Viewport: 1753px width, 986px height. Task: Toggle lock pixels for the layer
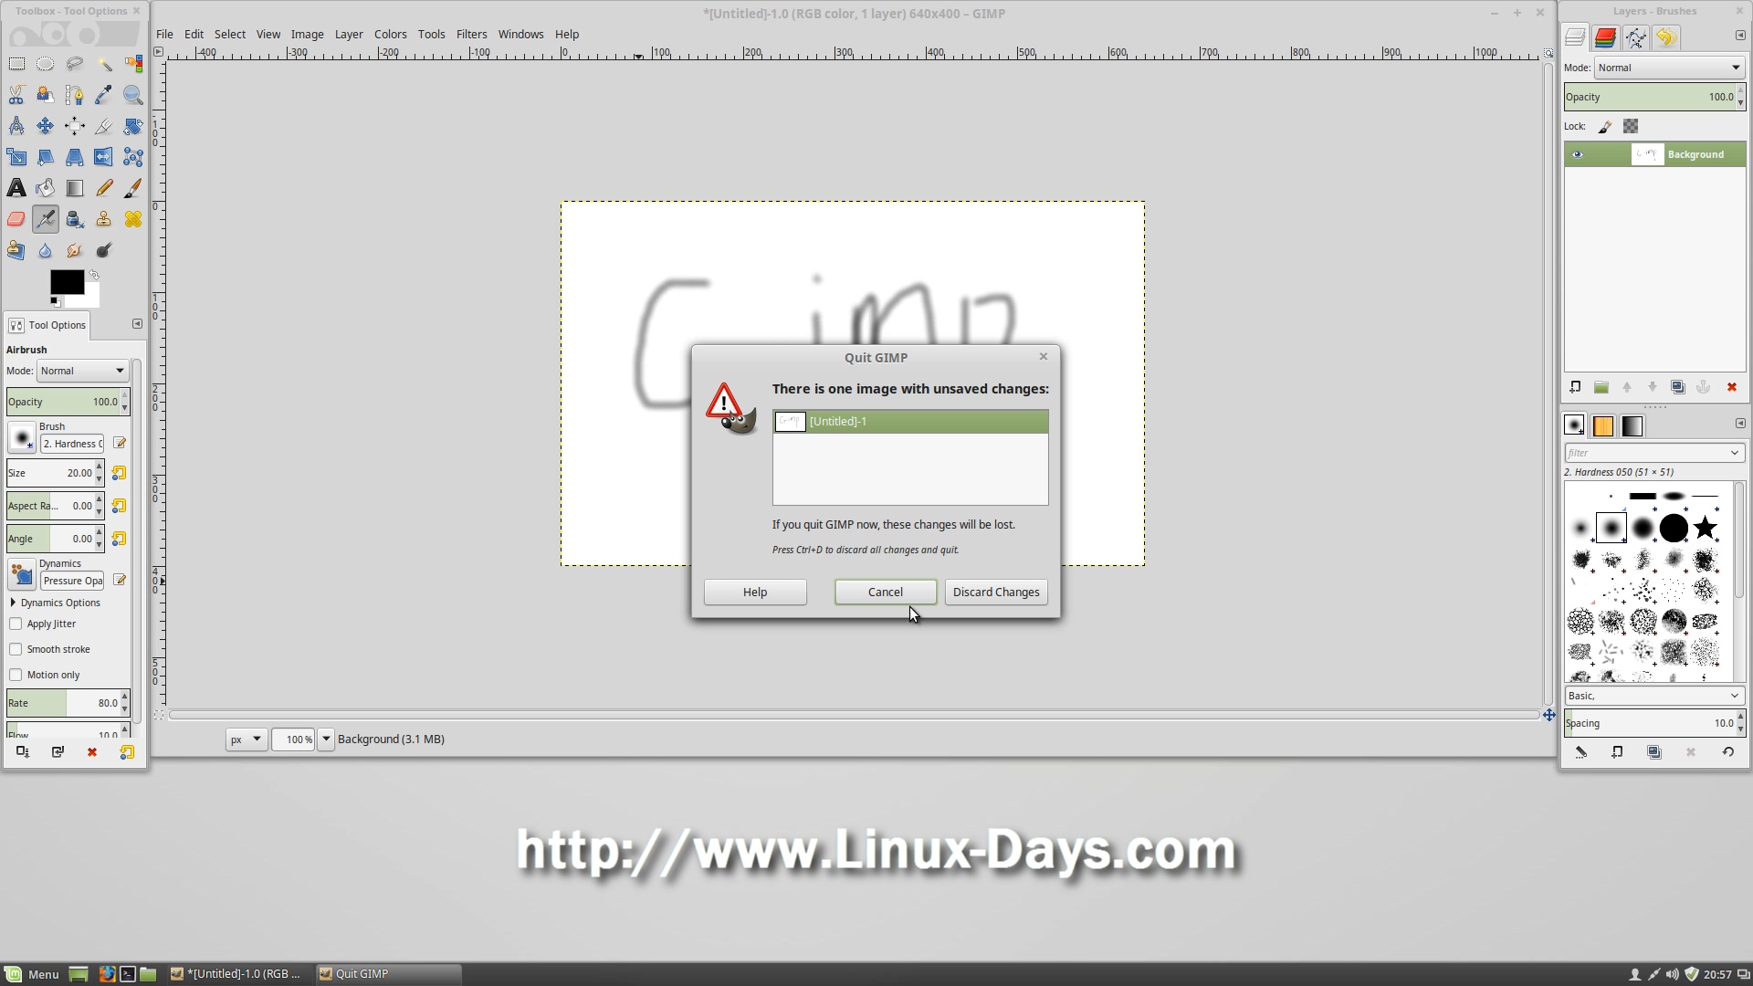(1604, 127)
